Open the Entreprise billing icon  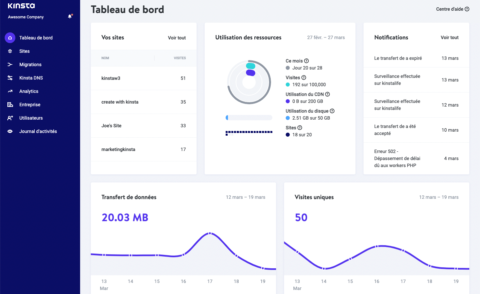(10, 105)
